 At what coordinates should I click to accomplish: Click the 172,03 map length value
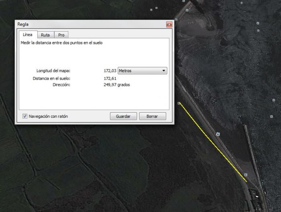point(110,71)
